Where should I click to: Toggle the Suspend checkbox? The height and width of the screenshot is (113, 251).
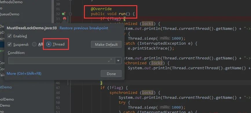10,44
